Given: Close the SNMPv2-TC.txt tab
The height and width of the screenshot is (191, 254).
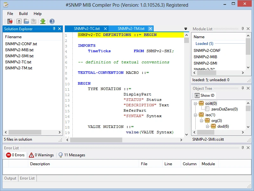Looking at the screenshot, I should tap(105, 29).
